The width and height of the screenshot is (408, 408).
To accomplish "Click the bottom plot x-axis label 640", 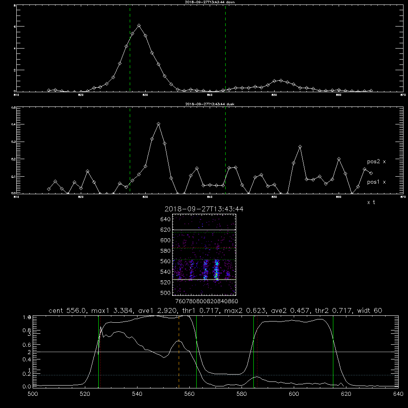I will tap(398, 394).
